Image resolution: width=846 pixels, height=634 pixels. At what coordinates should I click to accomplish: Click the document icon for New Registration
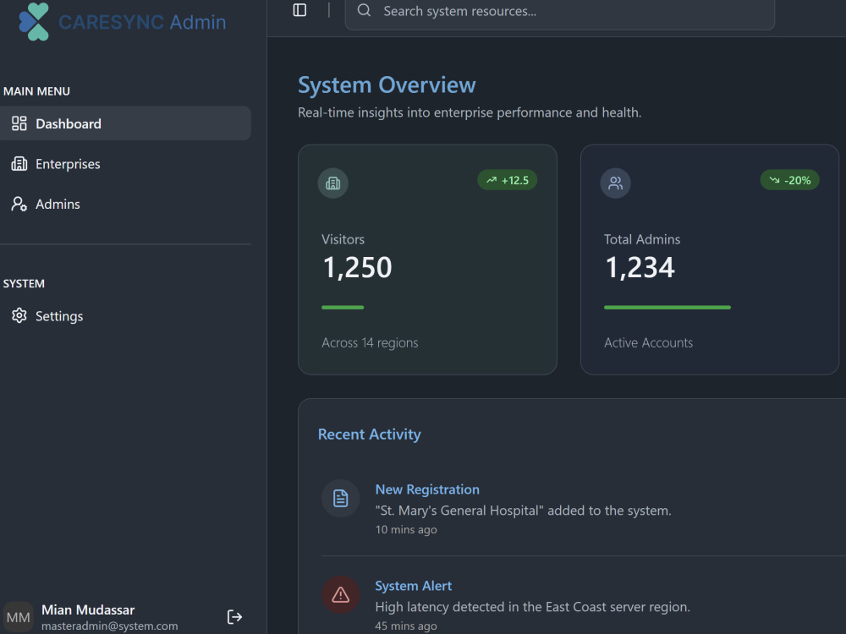[x=340, y=498]
